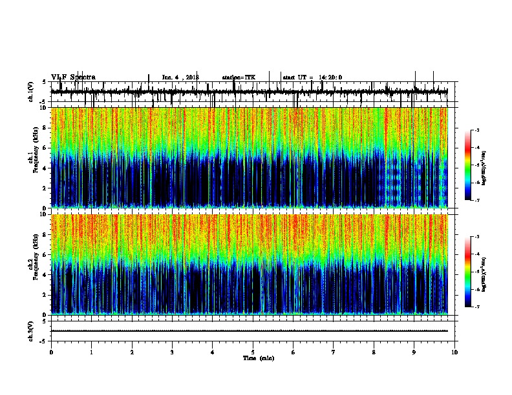Click the ch.3 flat voltage trace
The image size is (512, 395).
249,331
